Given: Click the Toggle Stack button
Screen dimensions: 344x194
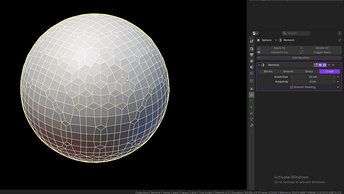Looking at the screenshot, I should tap(320, 52).
